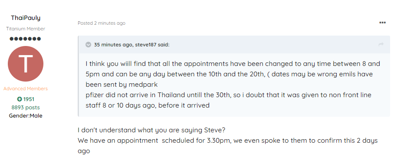View ThaiPauly's 8893 posts

[26, 108]
